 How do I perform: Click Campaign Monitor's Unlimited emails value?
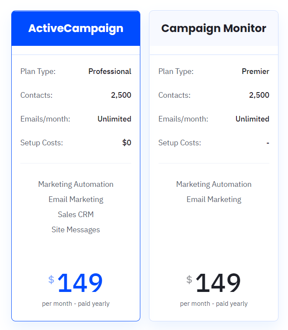point(252,119)
